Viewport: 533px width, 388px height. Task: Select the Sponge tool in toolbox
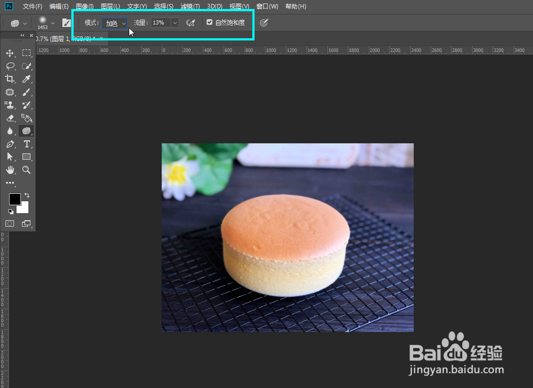pos(26,131)
